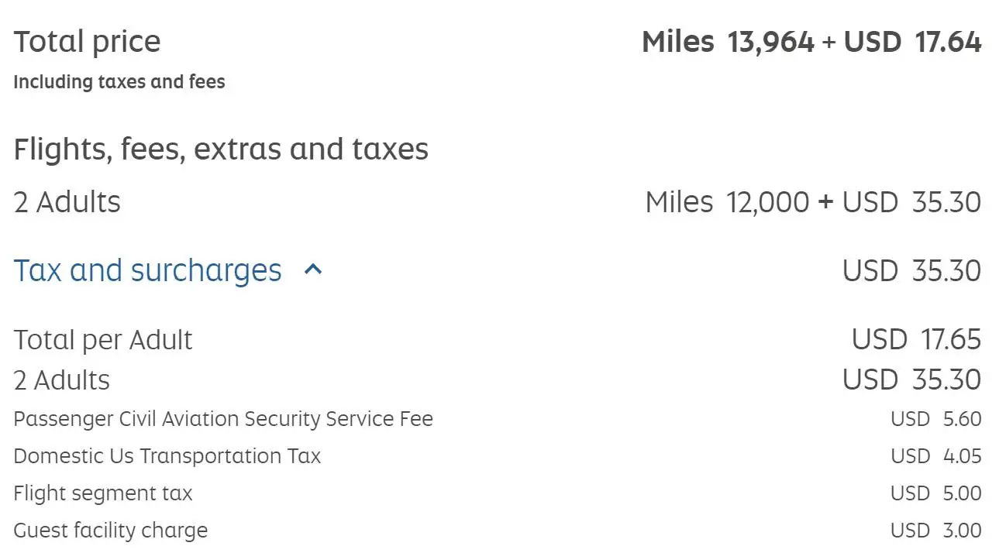Click the Tax and surcharges link

tap(148, 271)
